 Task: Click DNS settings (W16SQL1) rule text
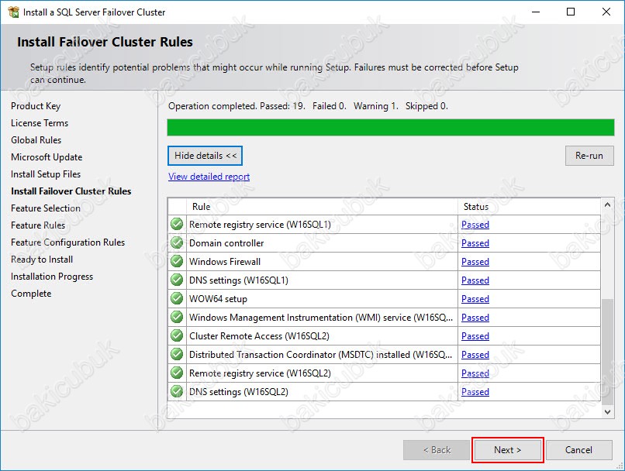pyautogui.click(x=238, y=280)
